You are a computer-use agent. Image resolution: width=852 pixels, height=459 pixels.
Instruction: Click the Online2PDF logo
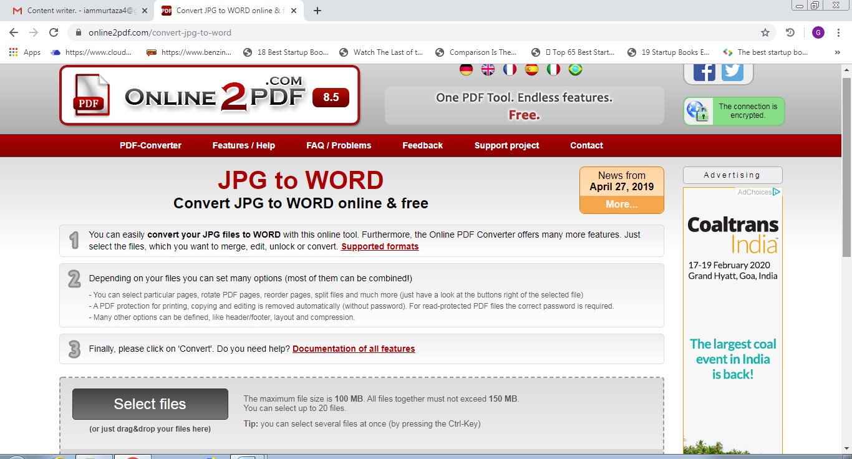[x=209, y=95]
